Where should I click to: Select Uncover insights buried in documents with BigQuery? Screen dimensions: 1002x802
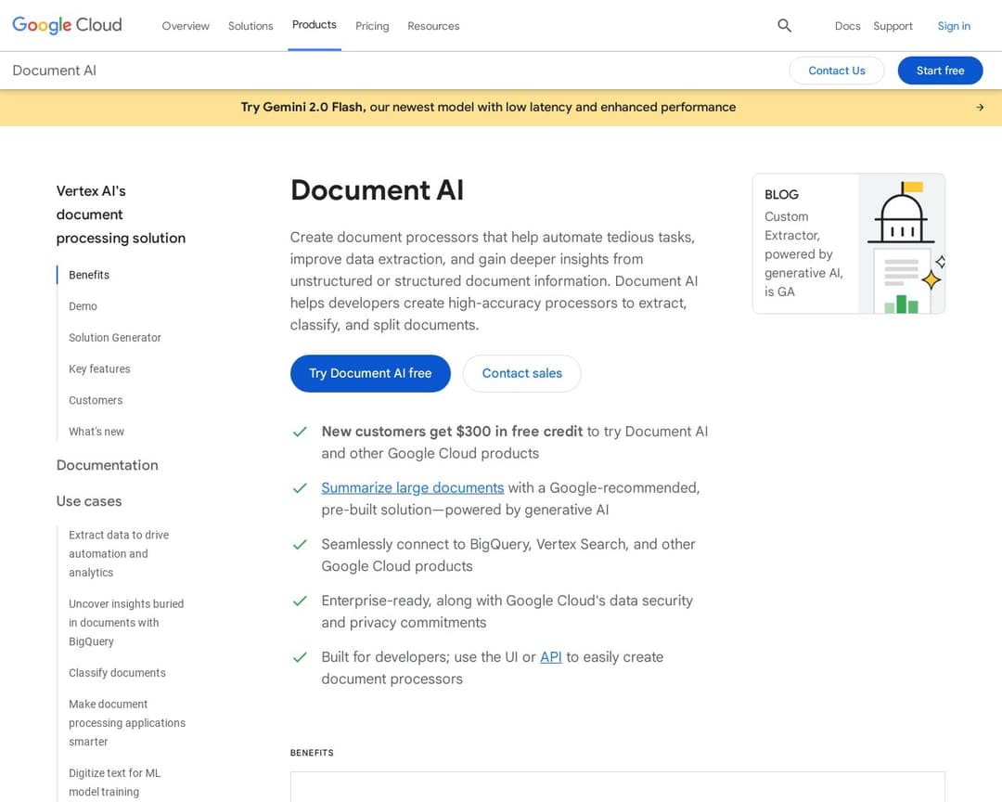126,623
